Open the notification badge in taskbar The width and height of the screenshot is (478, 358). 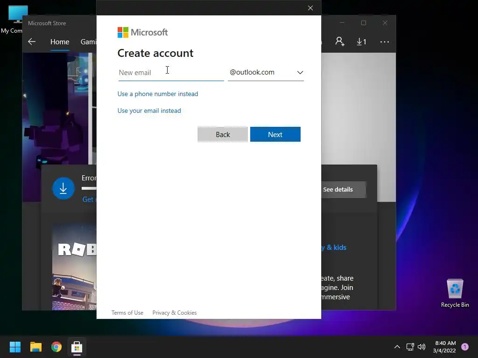[x=465, y=347]
